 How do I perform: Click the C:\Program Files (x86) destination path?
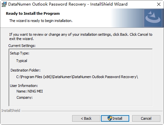[77, 77]
